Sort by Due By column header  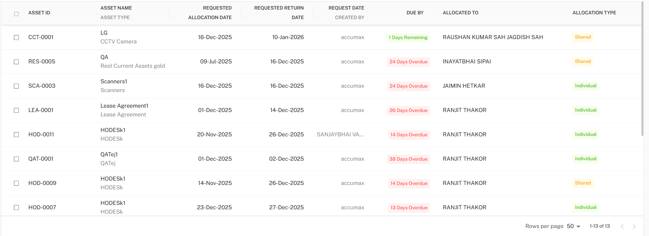(x=415, y=13)
